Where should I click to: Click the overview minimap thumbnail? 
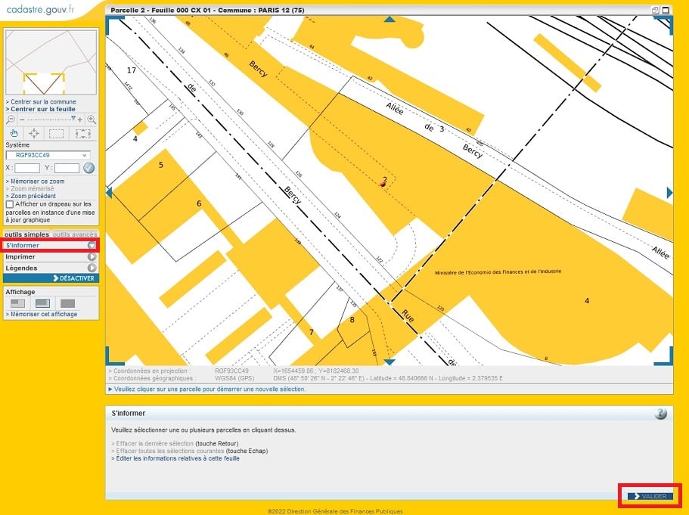point(51,62)
